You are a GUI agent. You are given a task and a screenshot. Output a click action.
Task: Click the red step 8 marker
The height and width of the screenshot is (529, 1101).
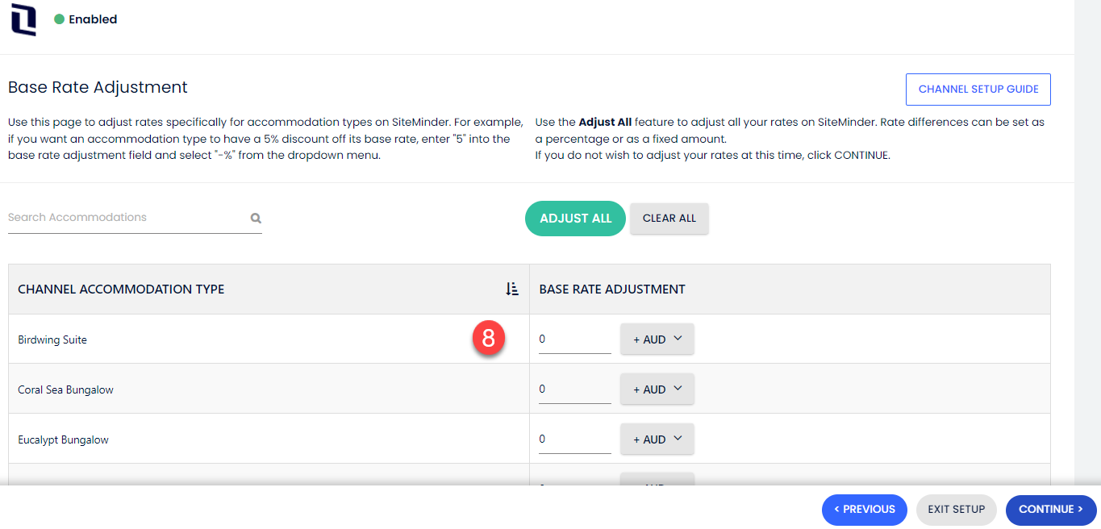tap(490, 339)
